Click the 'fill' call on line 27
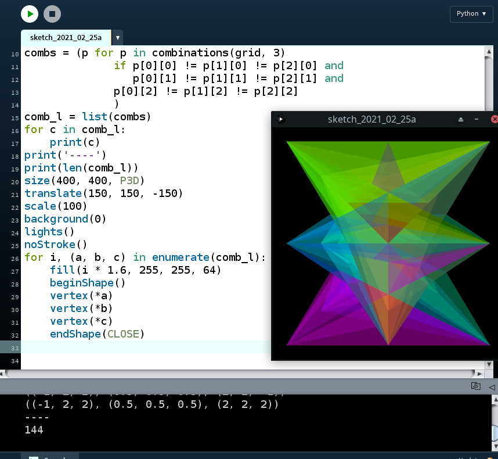This screenshot has width=498, height=459. pyautogui.click(x=62, y=270)
